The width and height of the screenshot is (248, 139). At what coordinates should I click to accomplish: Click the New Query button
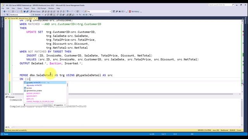(x=35, y=12)
